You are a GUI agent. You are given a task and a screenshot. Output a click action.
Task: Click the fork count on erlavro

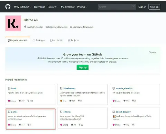[81, 125]
